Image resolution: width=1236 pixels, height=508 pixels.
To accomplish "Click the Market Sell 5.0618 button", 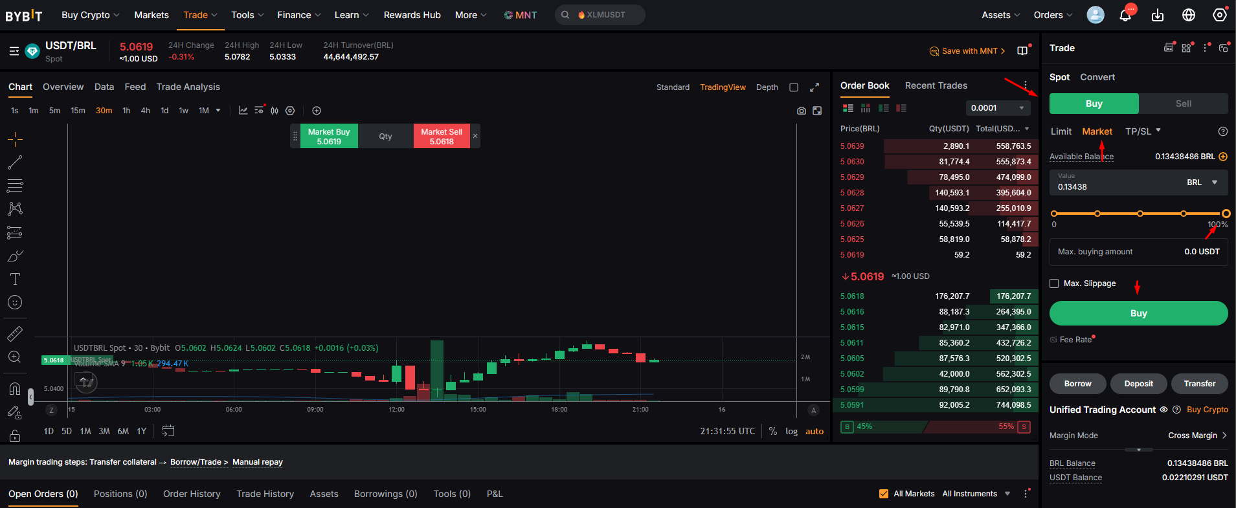I will point(442,137).
